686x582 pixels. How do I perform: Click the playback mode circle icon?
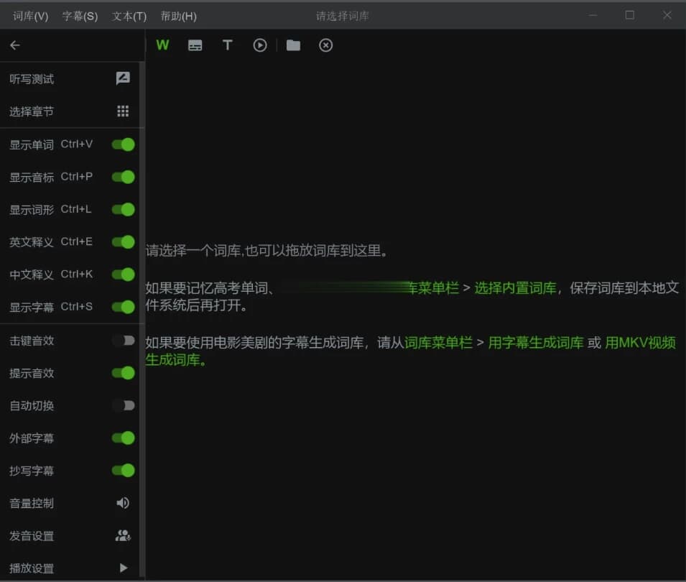[259, 45]
